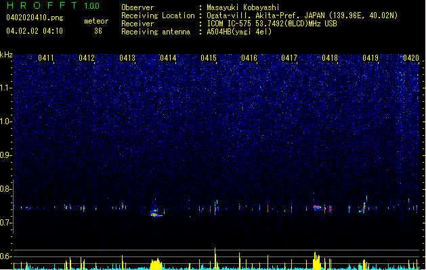Select the filename 0402020410.png

(35, 18)
